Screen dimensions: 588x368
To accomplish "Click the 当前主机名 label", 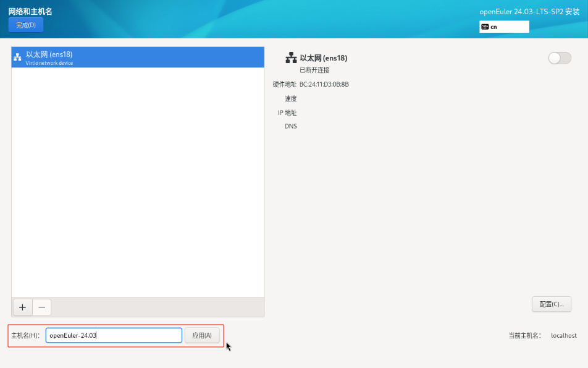I will [524, 336].
